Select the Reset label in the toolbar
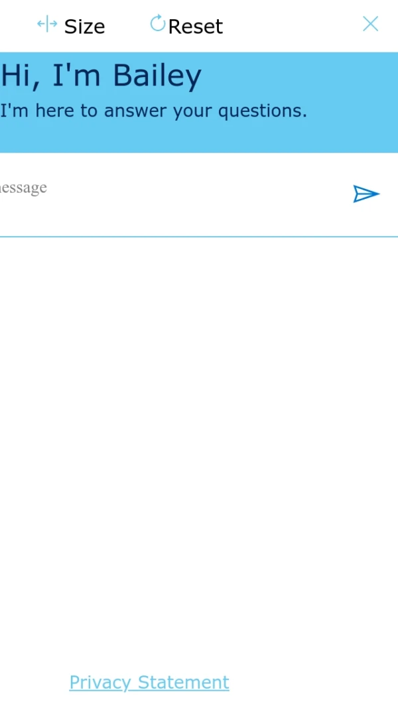 coord(195,27)
